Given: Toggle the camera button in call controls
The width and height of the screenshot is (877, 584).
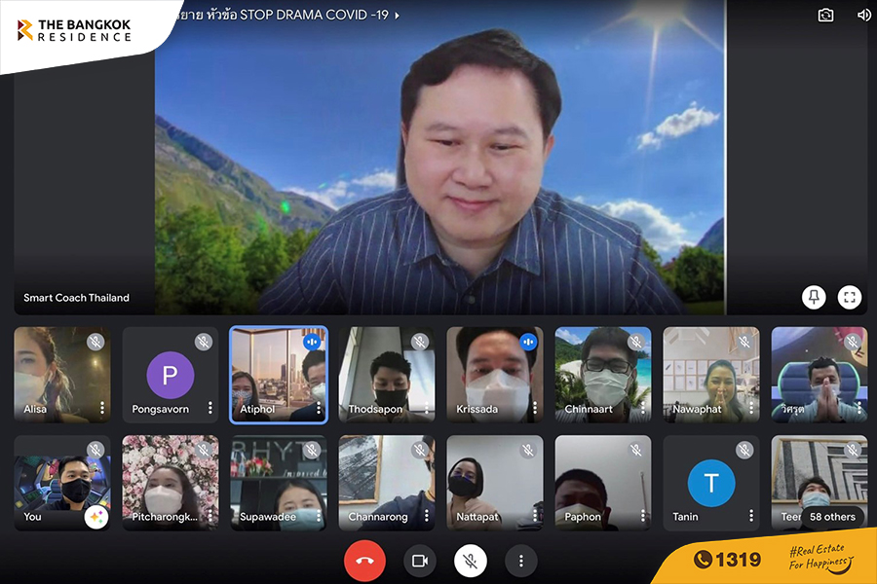Looking at the screenshot, I should [x=420, y=561].
